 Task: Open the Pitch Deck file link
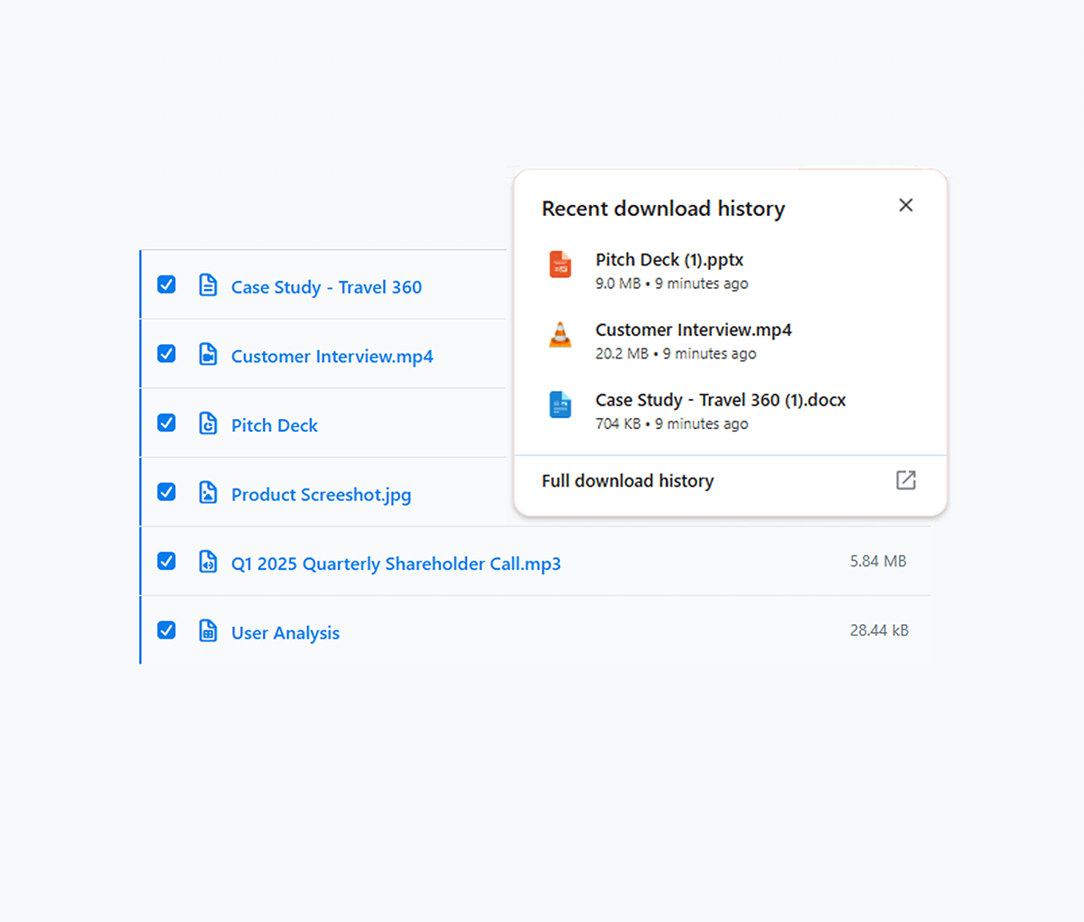(275, 425)
